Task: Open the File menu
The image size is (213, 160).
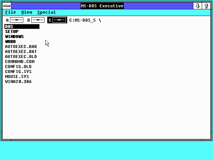Action: 10,12
